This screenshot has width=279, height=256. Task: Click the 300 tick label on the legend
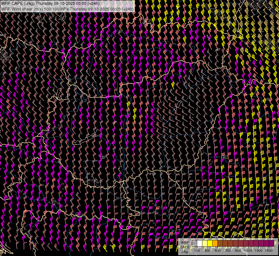(207, 251)
